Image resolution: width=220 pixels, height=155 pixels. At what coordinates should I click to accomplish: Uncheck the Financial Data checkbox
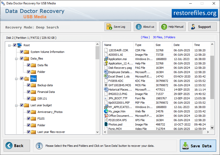[x=28, y=92]
